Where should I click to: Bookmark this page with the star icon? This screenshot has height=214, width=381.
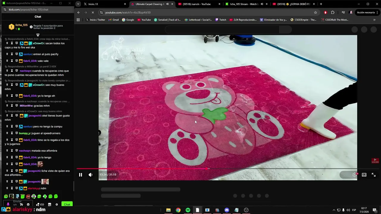coord(316,12)
